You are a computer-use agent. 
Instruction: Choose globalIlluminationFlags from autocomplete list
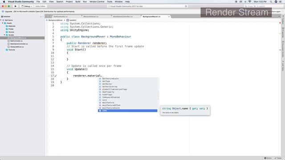(127, 89)
